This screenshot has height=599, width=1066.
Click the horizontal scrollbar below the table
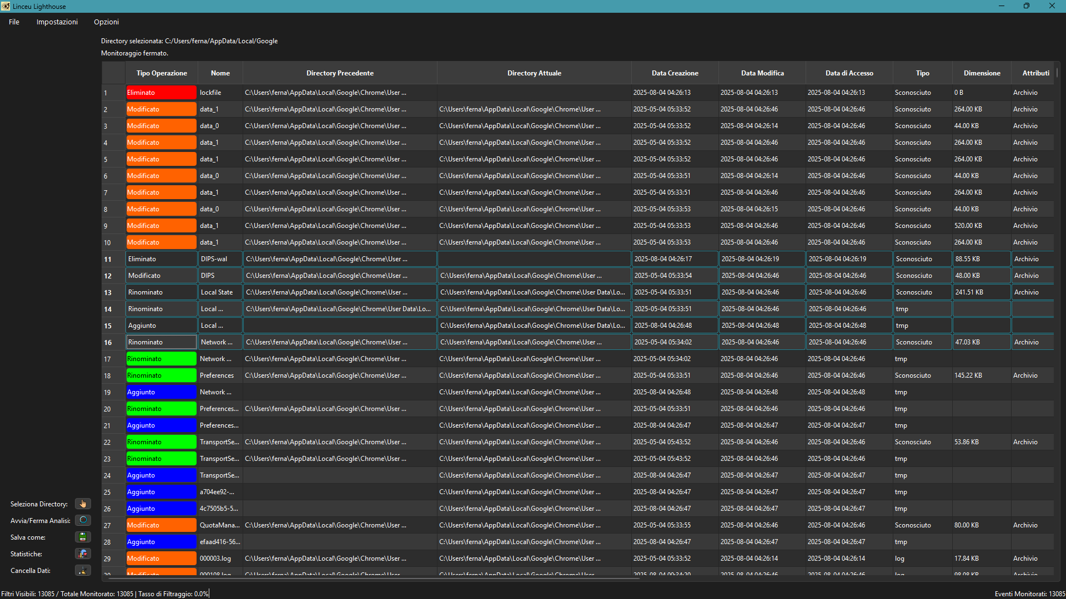pos(372,578)
